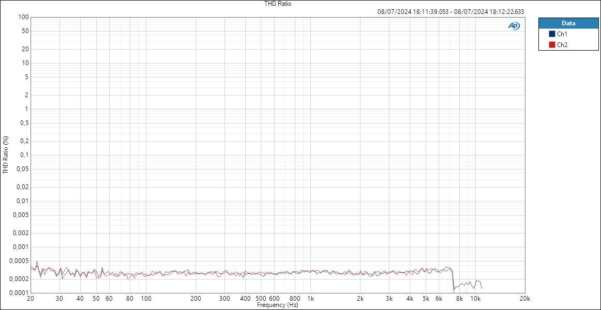Click the THD Ratio (%) axis label

click(x=5, y=155)
